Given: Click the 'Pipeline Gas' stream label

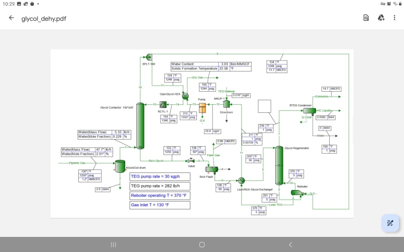Looking at the screenshot, I should (x=77, y=163).
